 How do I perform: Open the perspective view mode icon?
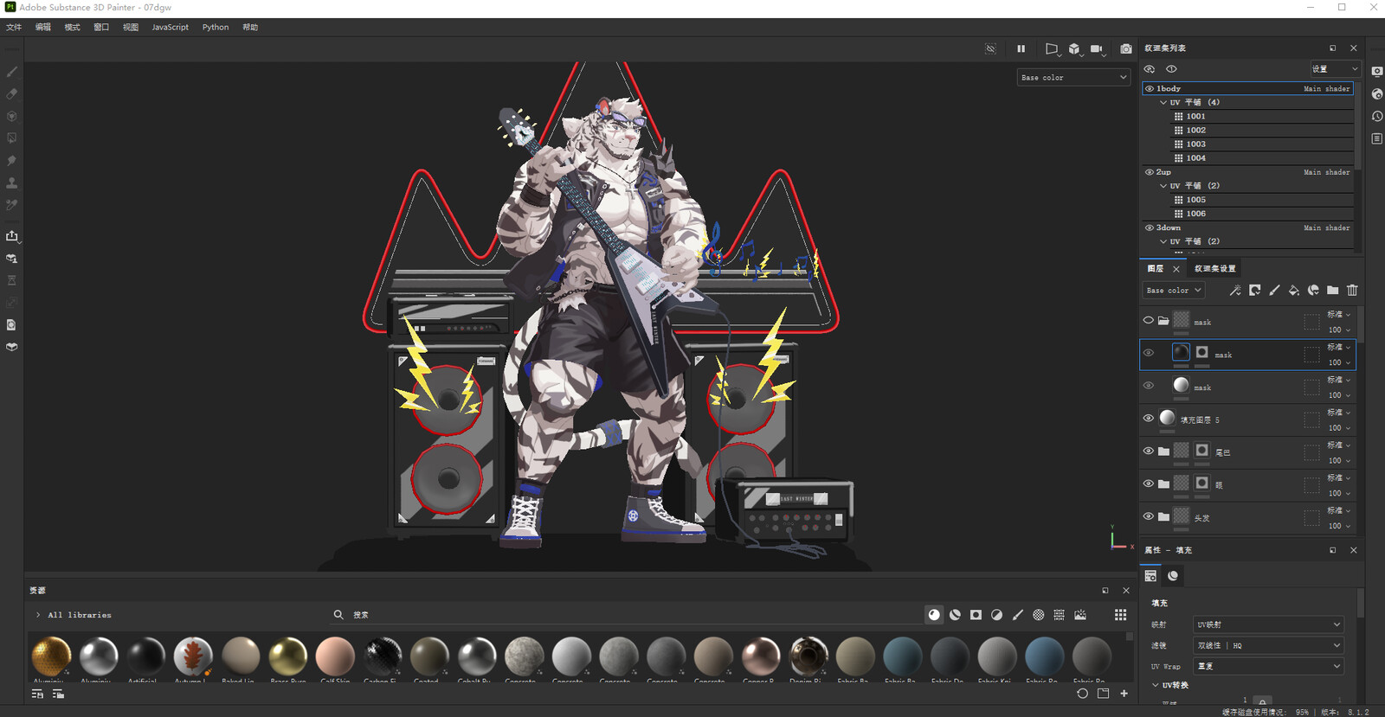click(1052, 49)
